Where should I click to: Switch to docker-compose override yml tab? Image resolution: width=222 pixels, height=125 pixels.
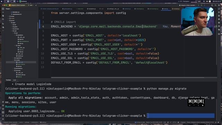point(50,9)
